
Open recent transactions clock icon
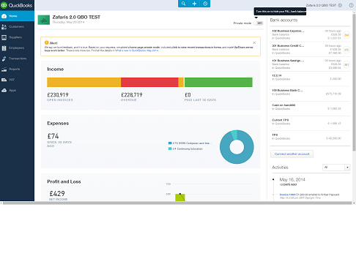pyautogui.click(x=205, y=4)
